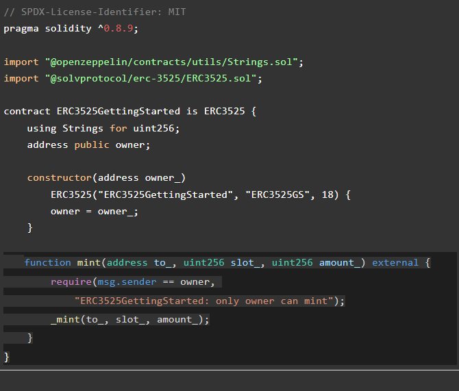459x391 pixels.
Task: Click the for keyword before uint256
Action: tap(116, 128)
